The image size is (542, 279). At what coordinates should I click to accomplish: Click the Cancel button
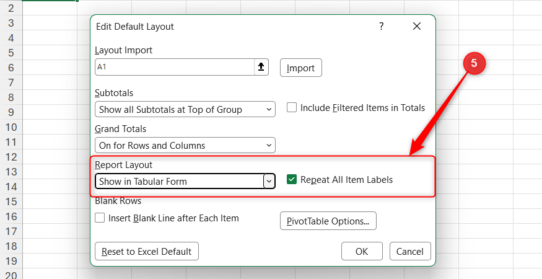410,251
